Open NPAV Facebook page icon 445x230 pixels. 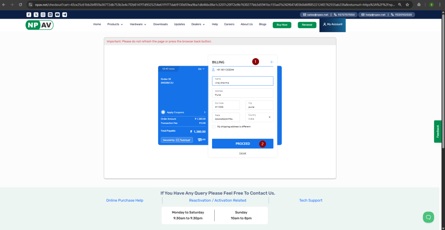click(x=29, y=14)
